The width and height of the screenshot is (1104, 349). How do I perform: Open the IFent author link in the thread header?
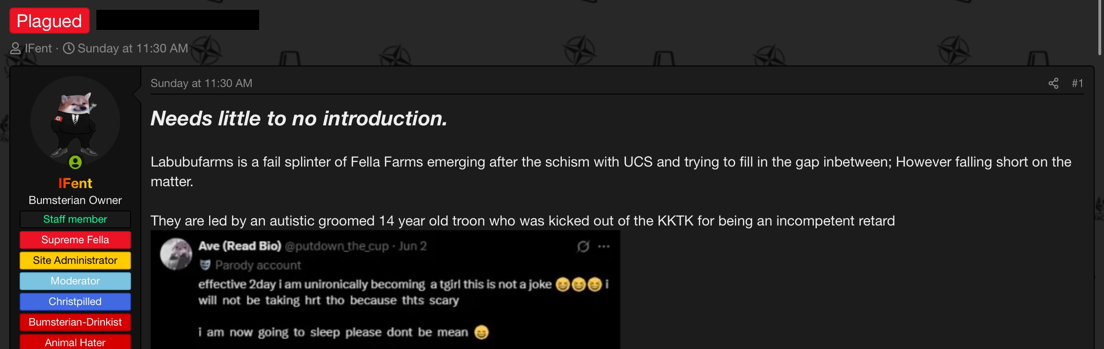pyautogui.click(x=38, y=48)
